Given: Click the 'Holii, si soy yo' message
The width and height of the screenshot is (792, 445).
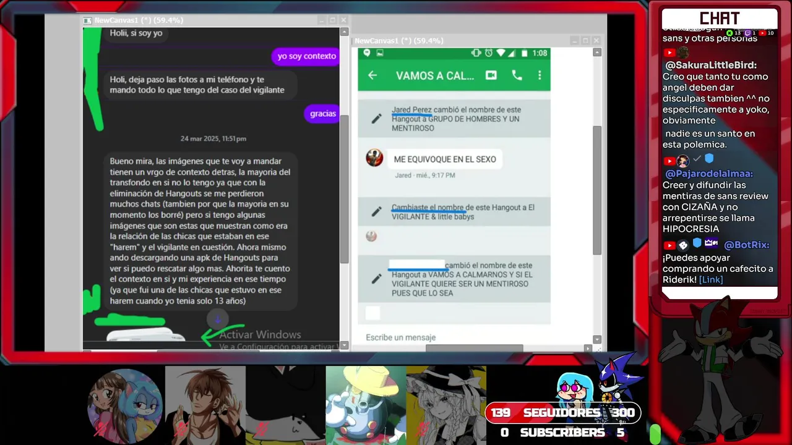Looking at the screenshot, I should [x=136, y=33].
